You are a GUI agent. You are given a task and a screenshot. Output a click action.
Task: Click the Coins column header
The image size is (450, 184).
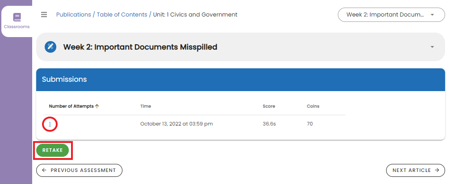pos(313,106)
